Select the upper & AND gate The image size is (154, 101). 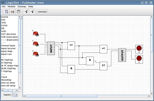pos(90,61)
